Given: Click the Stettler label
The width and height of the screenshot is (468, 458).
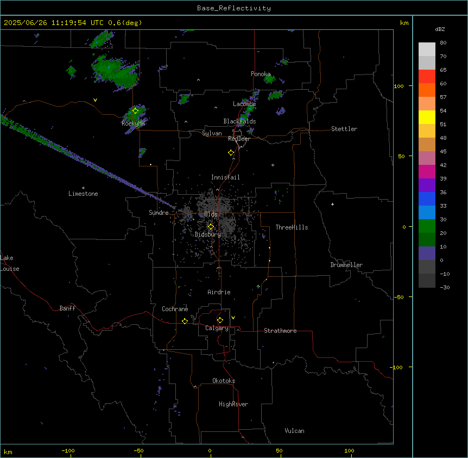Looking at the screenshot, I should pos(344,129).
